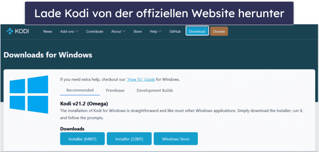Image resolution: width=319 pixels, height=152 pixels.
Task: Open the GitHub link in the navbar
Action: click(175, 31)
